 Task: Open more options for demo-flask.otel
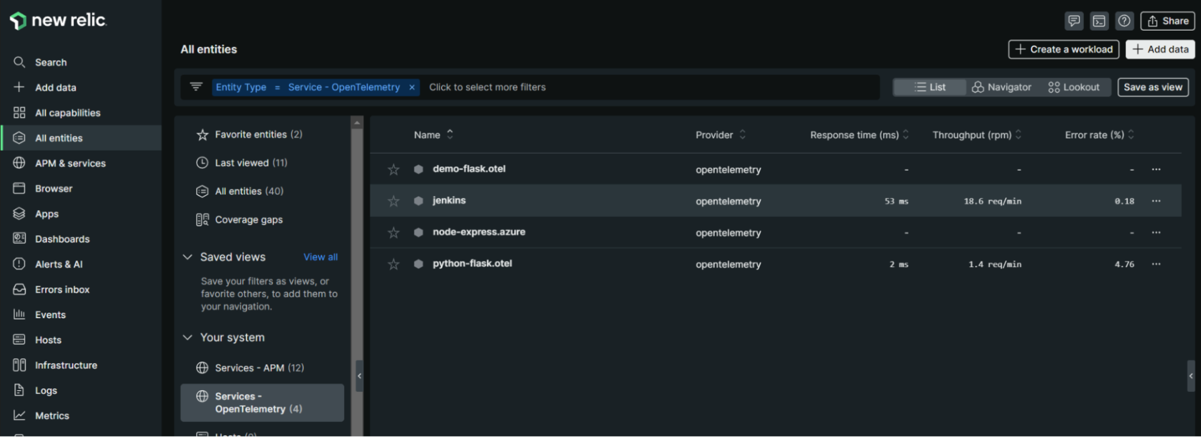1156,169
